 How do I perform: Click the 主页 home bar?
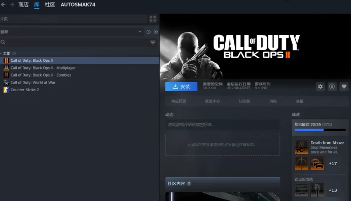(74, 19)
